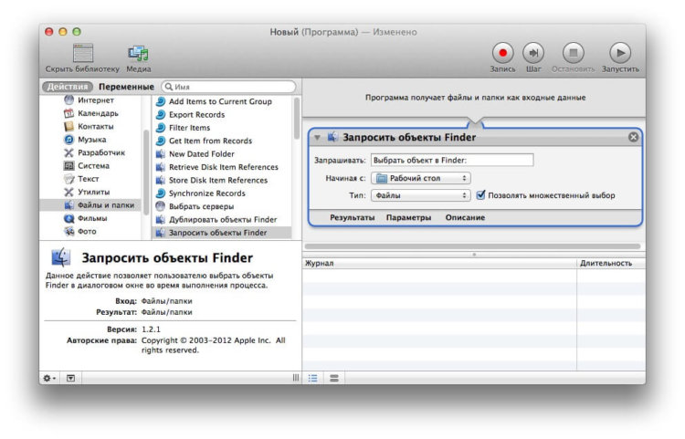Select Запросить объекты Finder in action list

(222, 232)
